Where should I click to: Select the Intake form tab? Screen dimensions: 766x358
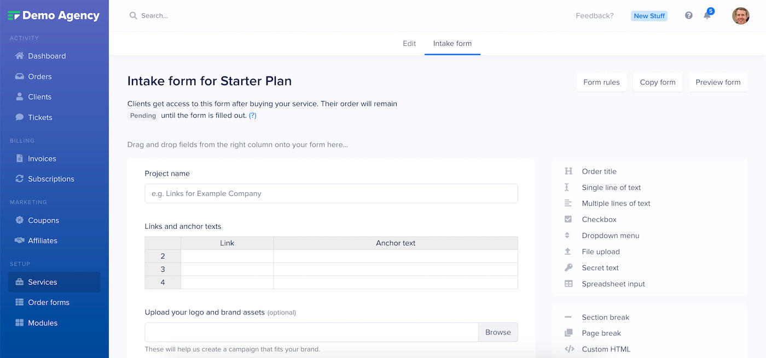[x=452, y=43]
